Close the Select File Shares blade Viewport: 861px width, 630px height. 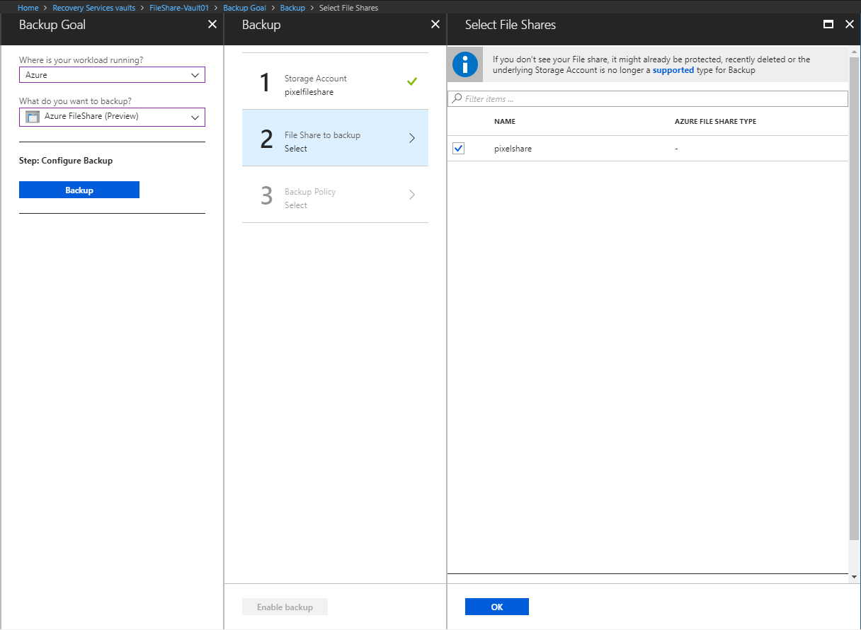click(x=850, y=25)
